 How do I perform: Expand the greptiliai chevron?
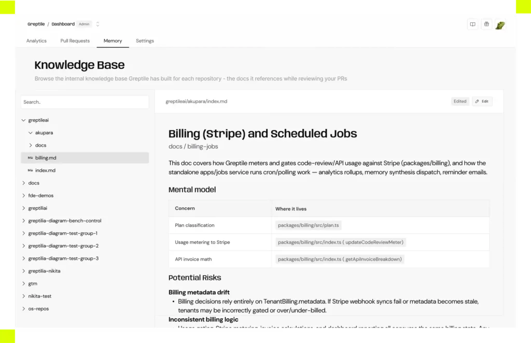pyautogui.click(x=23, y=208)
